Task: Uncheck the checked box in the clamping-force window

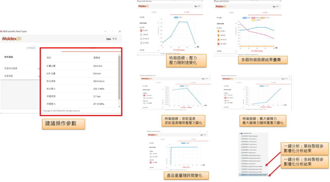Action: click(225, 98)
